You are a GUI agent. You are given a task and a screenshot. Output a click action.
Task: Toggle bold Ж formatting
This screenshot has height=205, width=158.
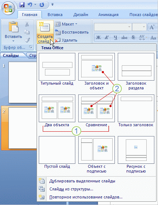(98, 38)
